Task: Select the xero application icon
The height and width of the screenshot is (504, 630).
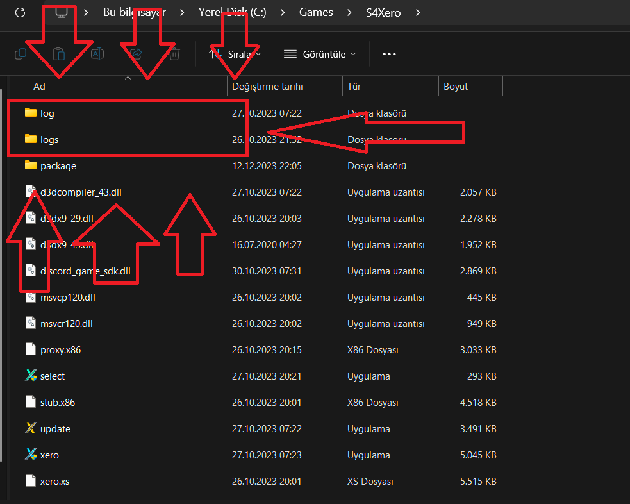Action: tap(30, 455)
